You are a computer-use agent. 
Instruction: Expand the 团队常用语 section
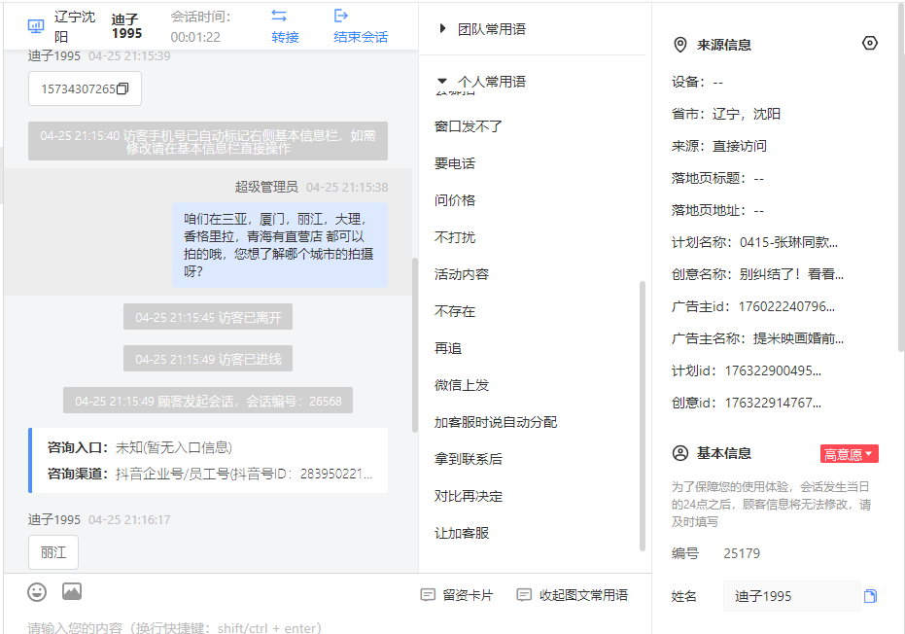coord(442,28)
